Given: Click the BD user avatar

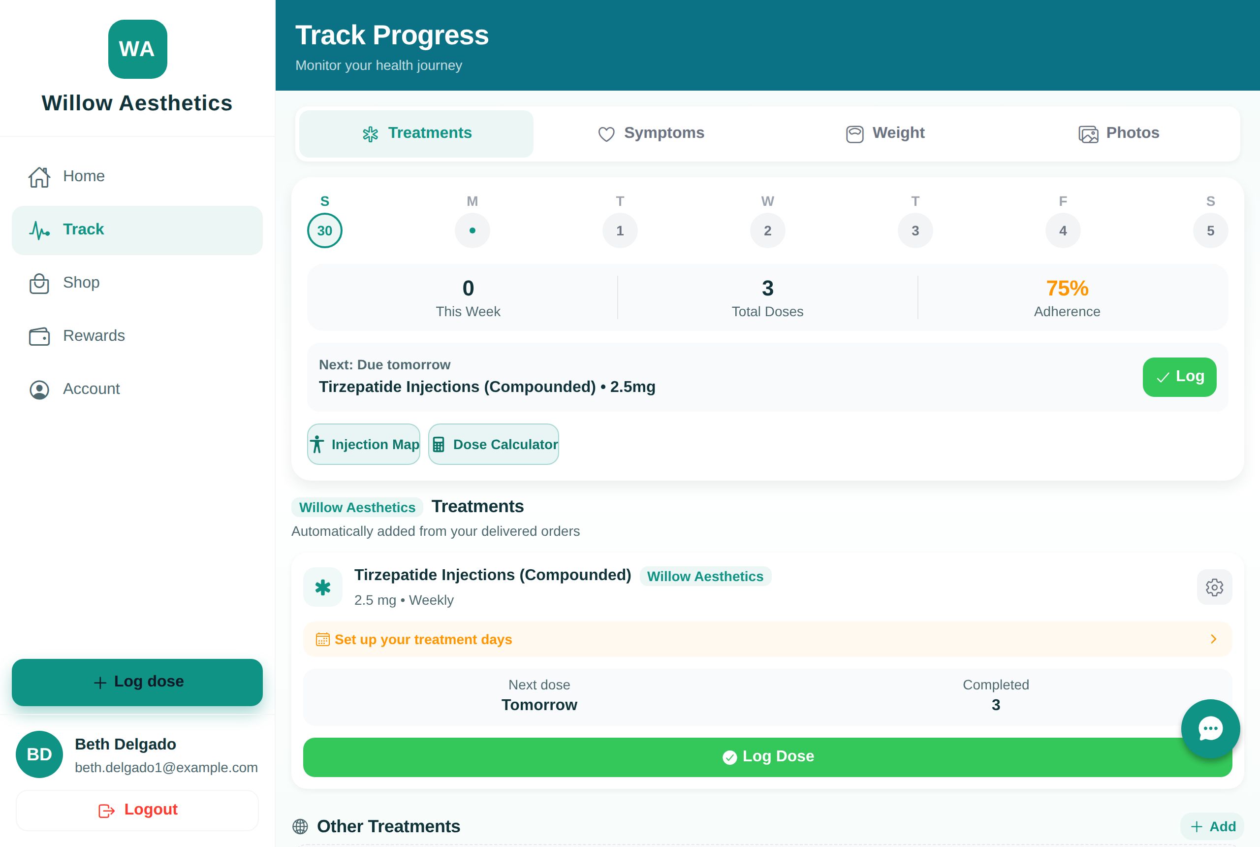Looking at the screenshot, I should click(x=39, y=754).
